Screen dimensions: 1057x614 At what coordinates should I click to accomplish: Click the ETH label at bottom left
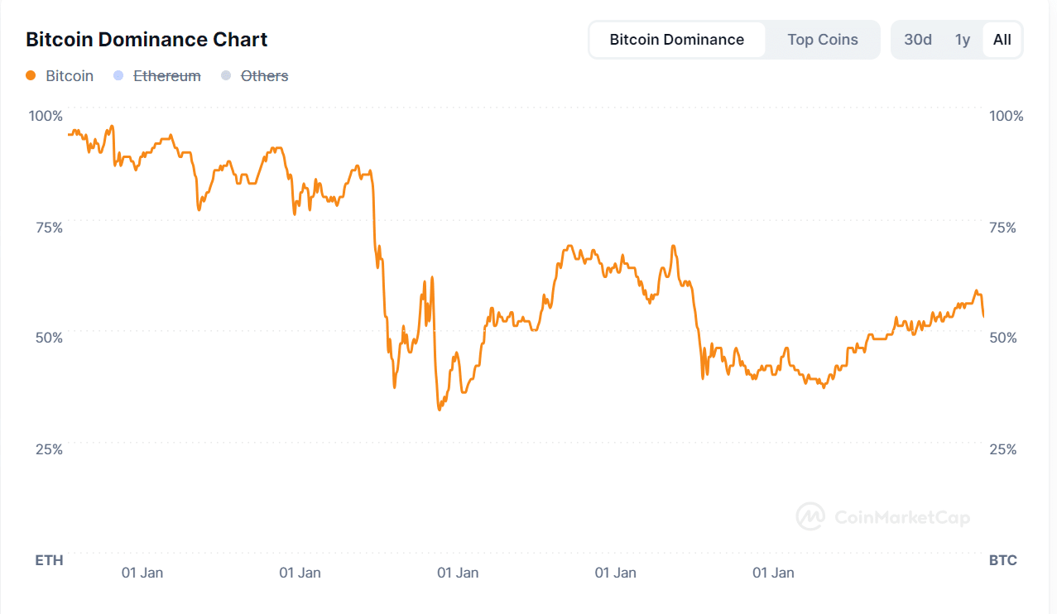pos(49,560)
